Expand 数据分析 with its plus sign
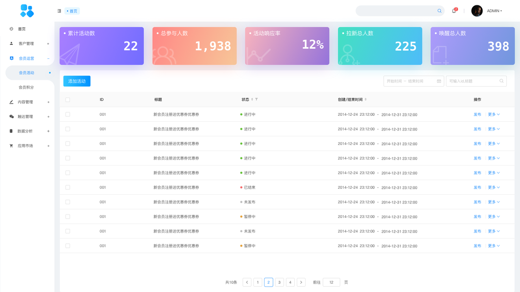This screenshot has height=292, width=520. click(x=48, y=131)
